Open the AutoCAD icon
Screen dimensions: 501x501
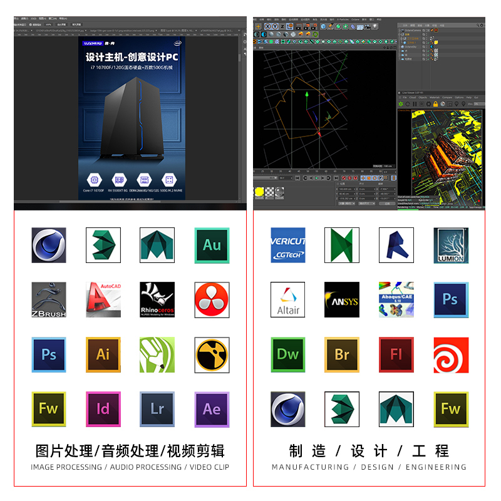coord(103,299)
